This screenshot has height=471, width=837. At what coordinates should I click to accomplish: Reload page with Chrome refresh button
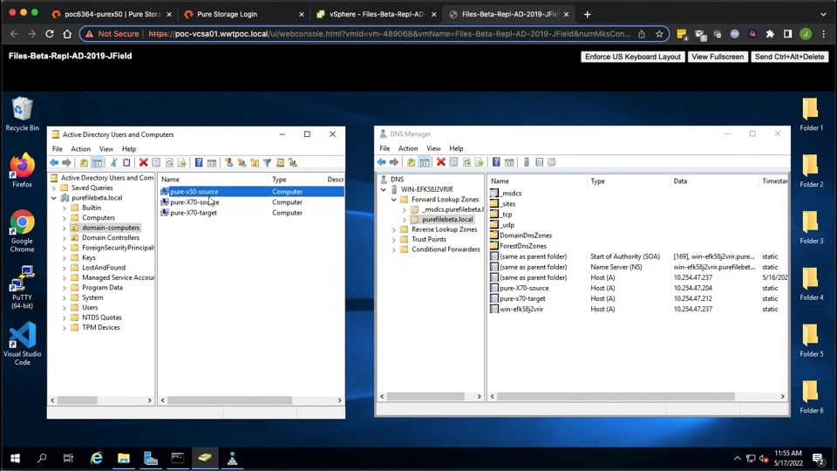coord(49,34)
